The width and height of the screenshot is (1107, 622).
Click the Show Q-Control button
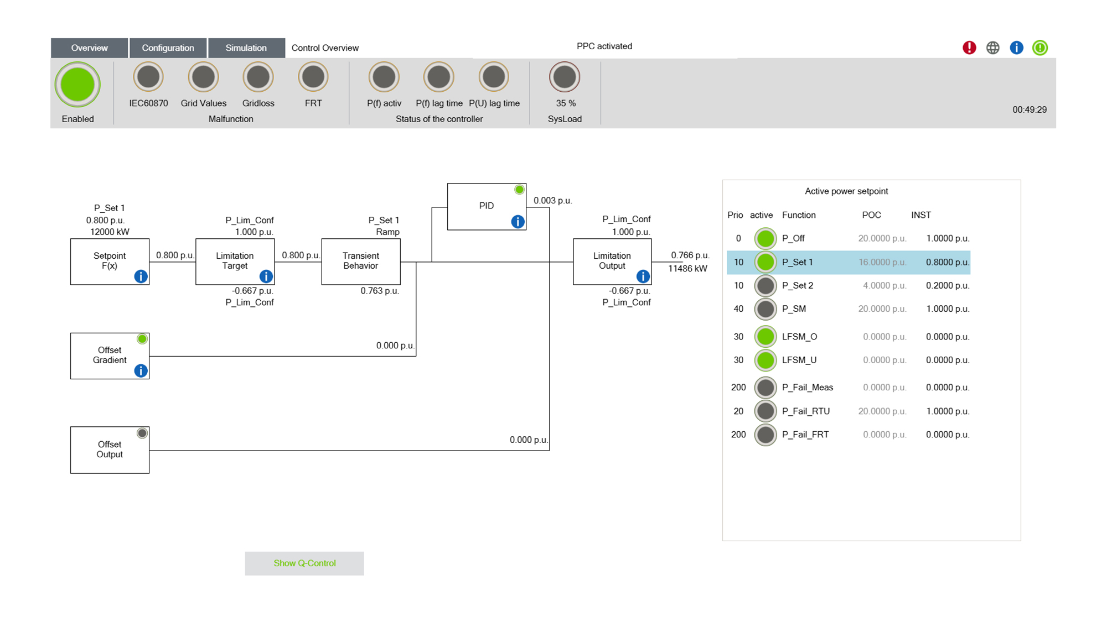click(x=304, y=563)
